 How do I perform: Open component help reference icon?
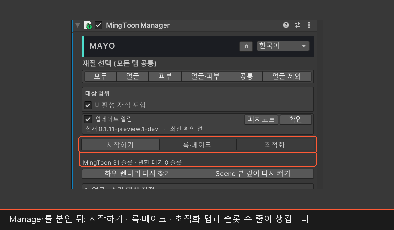pyautogui.click(x=286, y=25)
